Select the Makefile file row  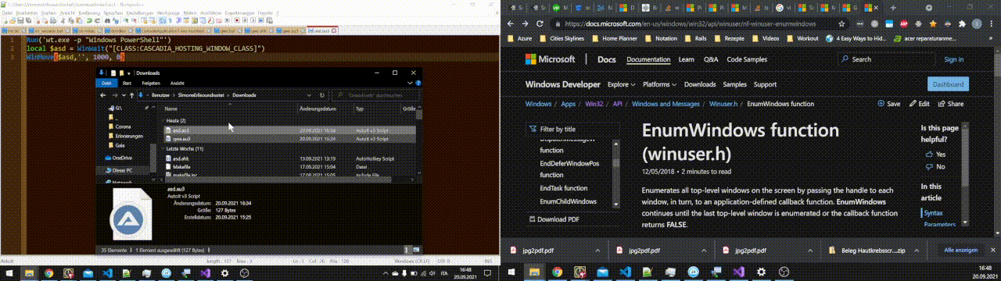coord(289,166)
